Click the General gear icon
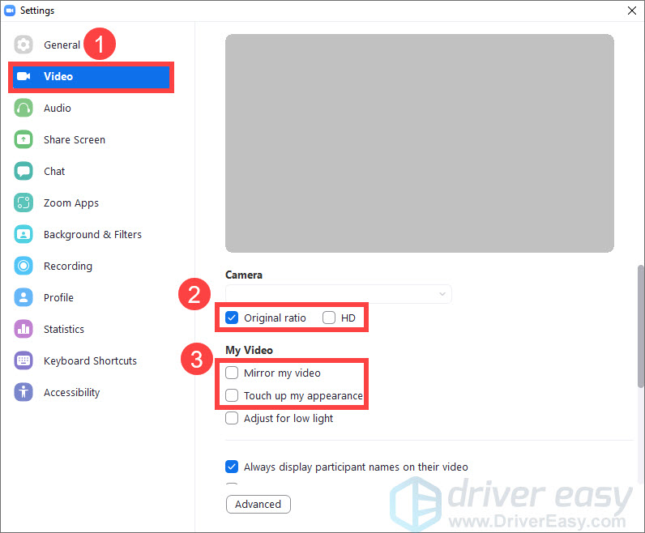This screenshot has width=645, height=533. pyautogui.click(x=23, y=45)
